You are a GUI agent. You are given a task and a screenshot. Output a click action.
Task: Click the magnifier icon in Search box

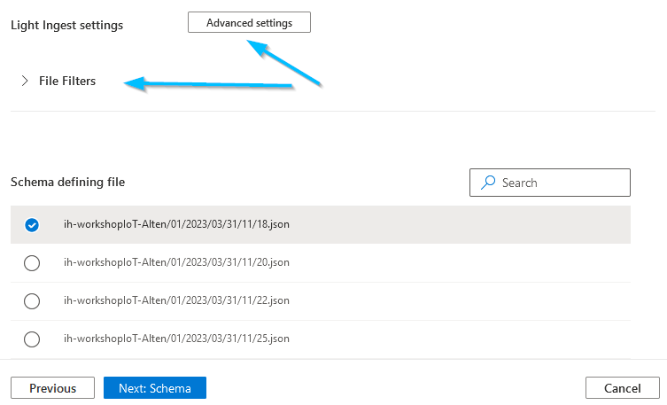487,183
